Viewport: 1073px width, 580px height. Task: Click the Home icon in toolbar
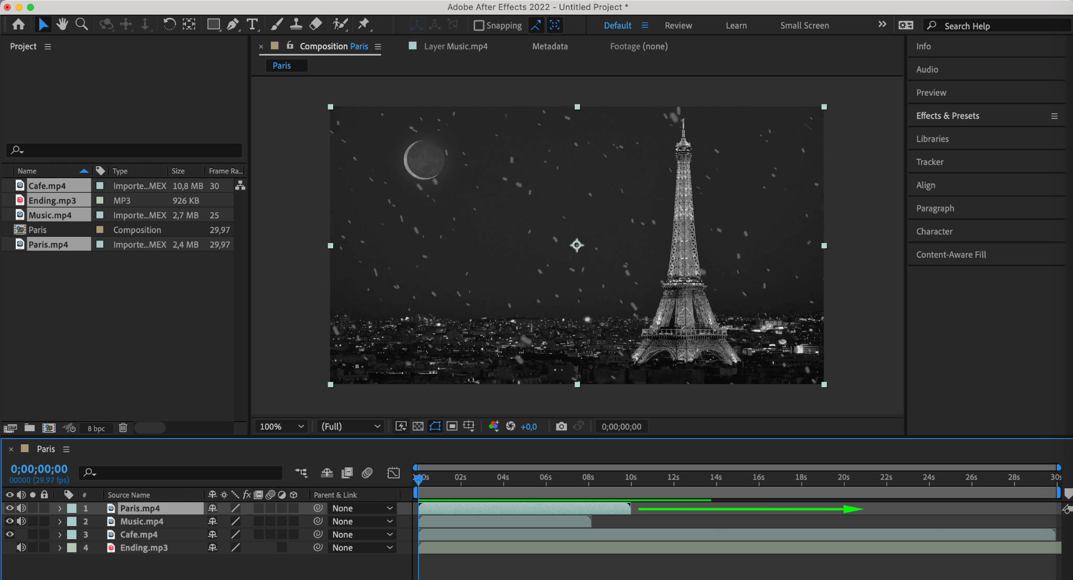pos(18,24)
